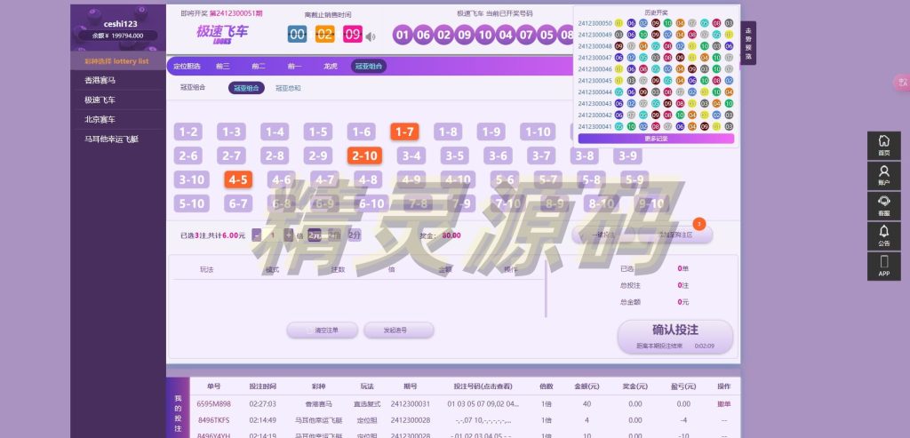Viewport: 910px width, 438px height.
Task: Open the 公告 announcement bell icon
Action: pos(884,236)
